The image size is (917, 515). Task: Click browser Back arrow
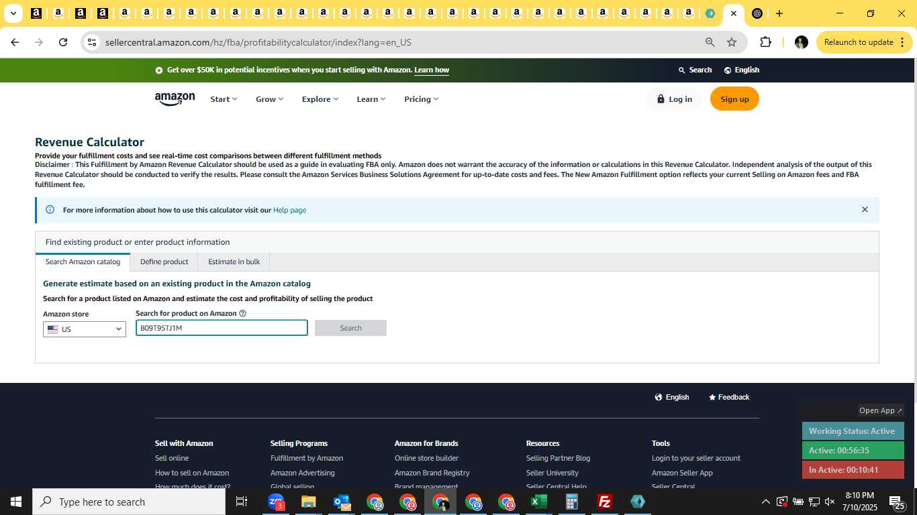(15, 42)
